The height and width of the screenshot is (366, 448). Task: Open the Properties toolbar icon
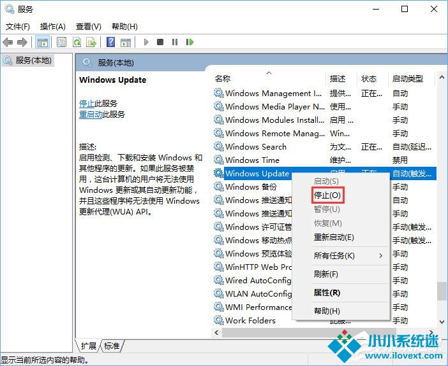click(x=61, y=43)
